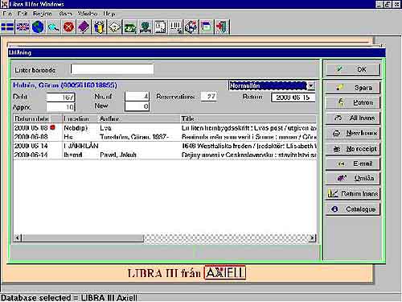Click the Omlån renew button
Viewport: 402px width, 302px height.
point(353,178)
